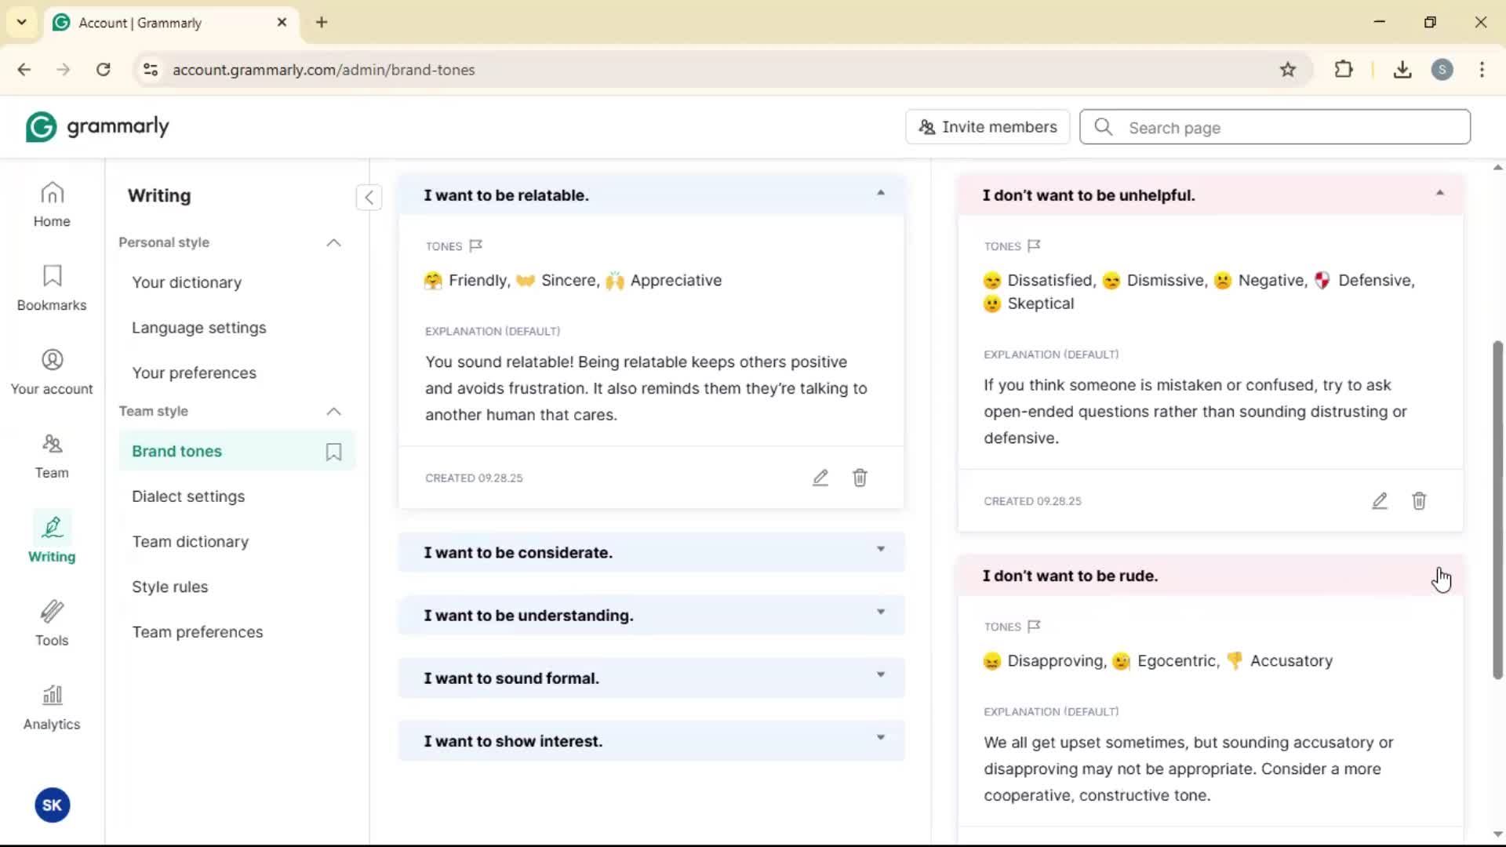Click the flag icon beside relatable Tones label
Screen dimensions: 1506x847
(x=476, y=246)
